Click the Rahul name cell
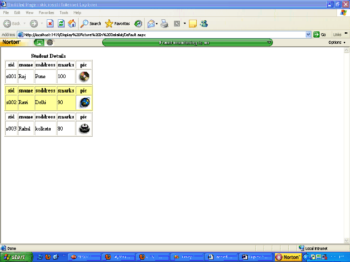 26,129
